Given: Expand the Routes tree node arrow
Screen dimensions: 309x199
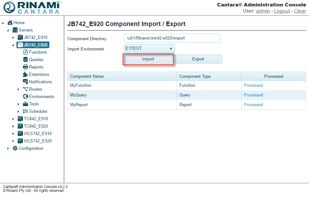Looking at the screenshot, I should [x=18, y=89].
